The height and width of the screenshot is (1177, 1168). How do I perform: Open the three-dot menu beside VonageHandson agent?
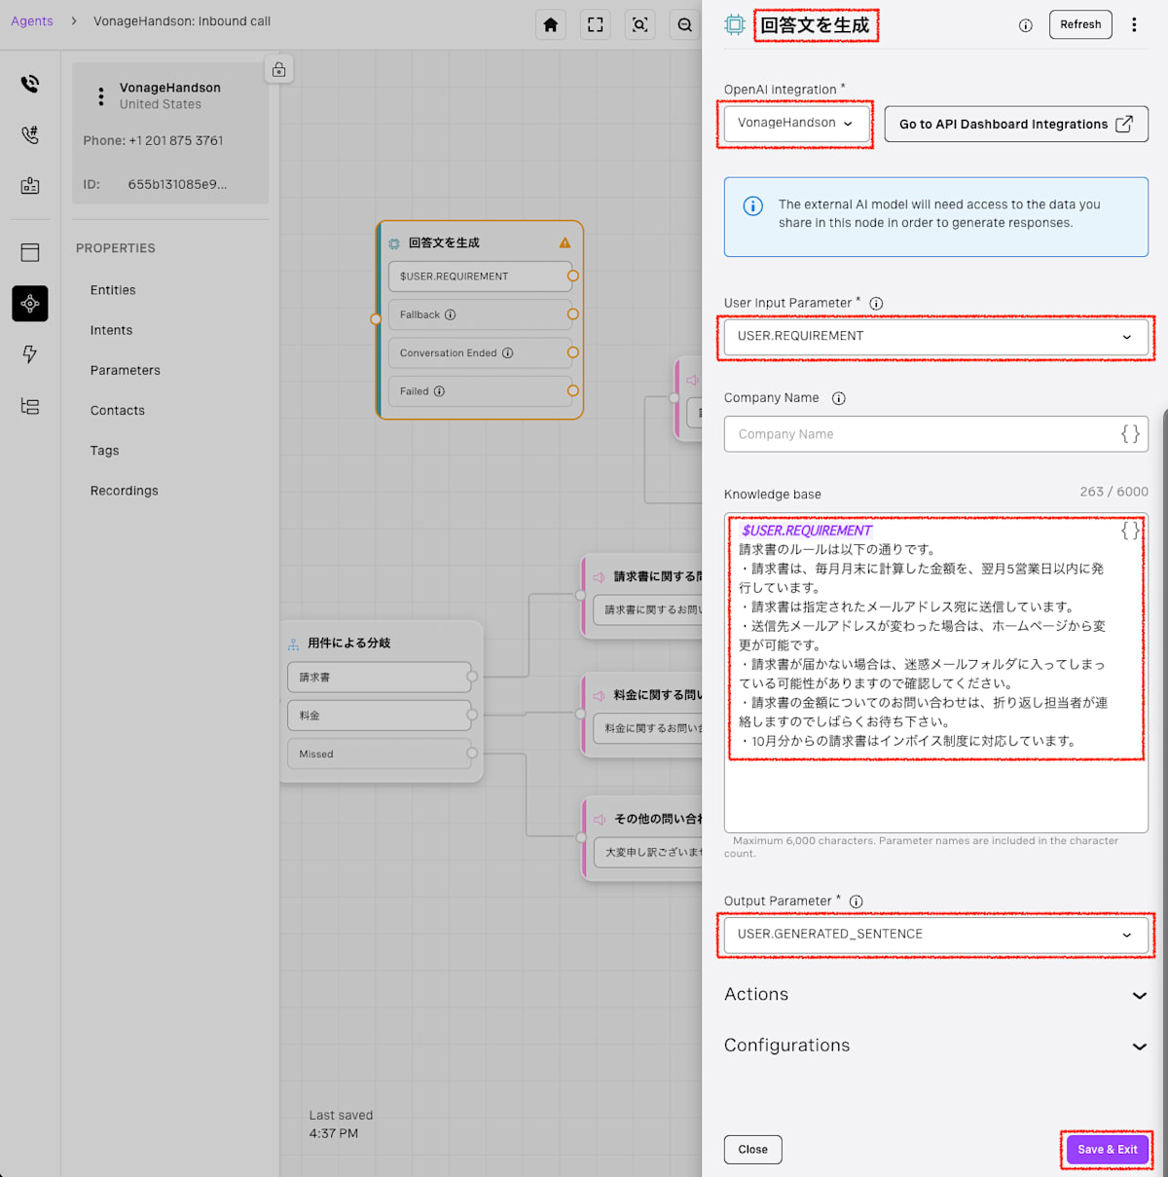point(101,96)
